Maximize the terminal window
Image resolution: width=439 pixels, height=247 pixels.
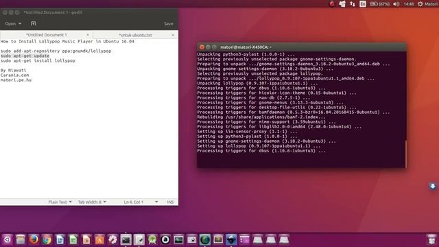(x=214, y=47)
